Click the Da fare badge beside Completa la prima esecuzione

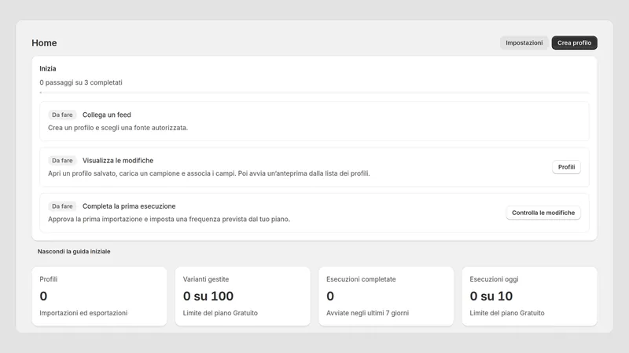62,206
